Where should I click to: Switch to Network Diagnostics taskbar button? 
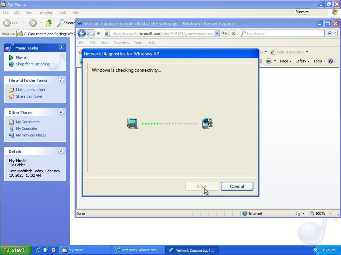pos(192,250)
